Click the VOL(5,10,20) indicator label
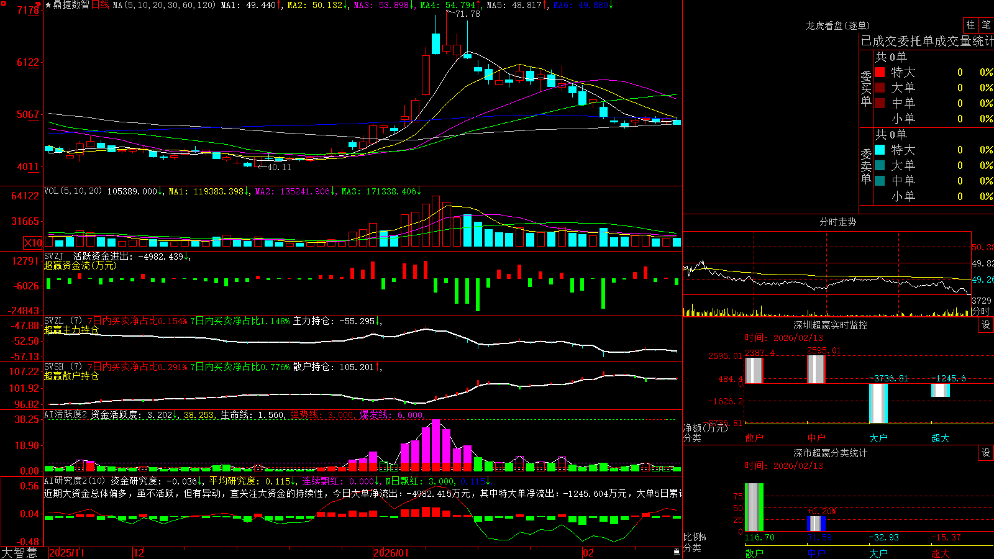This screenshot has width=994, height=559. pos(73,191)
